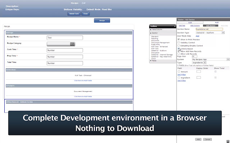
Task: Select DataGrid - Subform in Toolbox
Action: tap(159, 51)
